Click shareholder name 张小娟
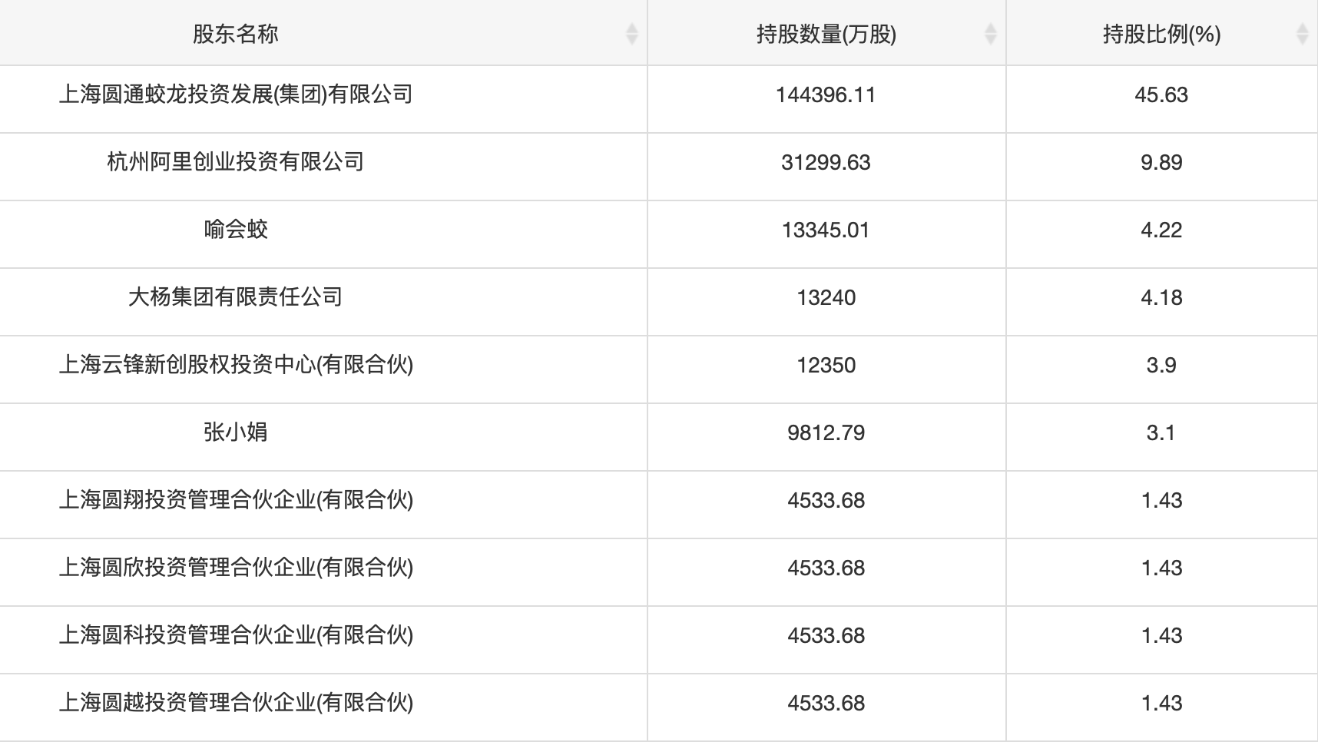The image size is (1318, 742). [x=236, y=432]
